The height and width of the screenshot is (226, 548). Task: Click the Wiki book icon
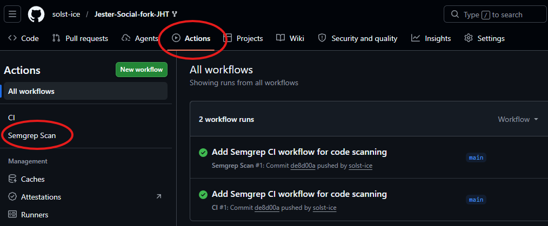pos(280,38)
